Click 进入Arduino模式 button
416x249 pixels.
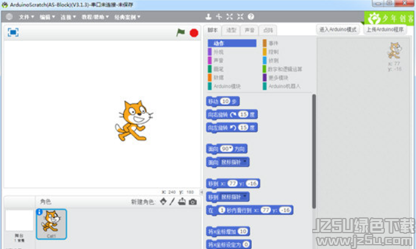coord(338,29)
